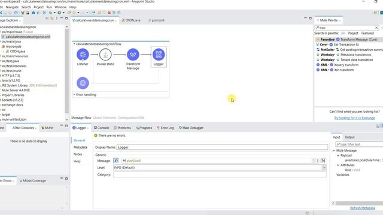
Task: Open the Level dropdown showing INFO (Default)
Action: 324,167
